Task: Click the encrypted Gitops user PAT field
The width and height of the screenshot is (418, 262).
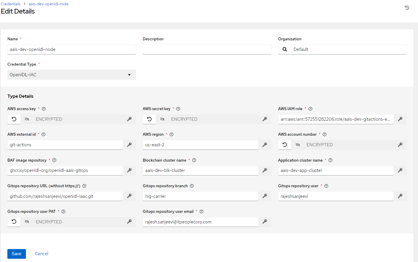Action: [x=78, y=222]
